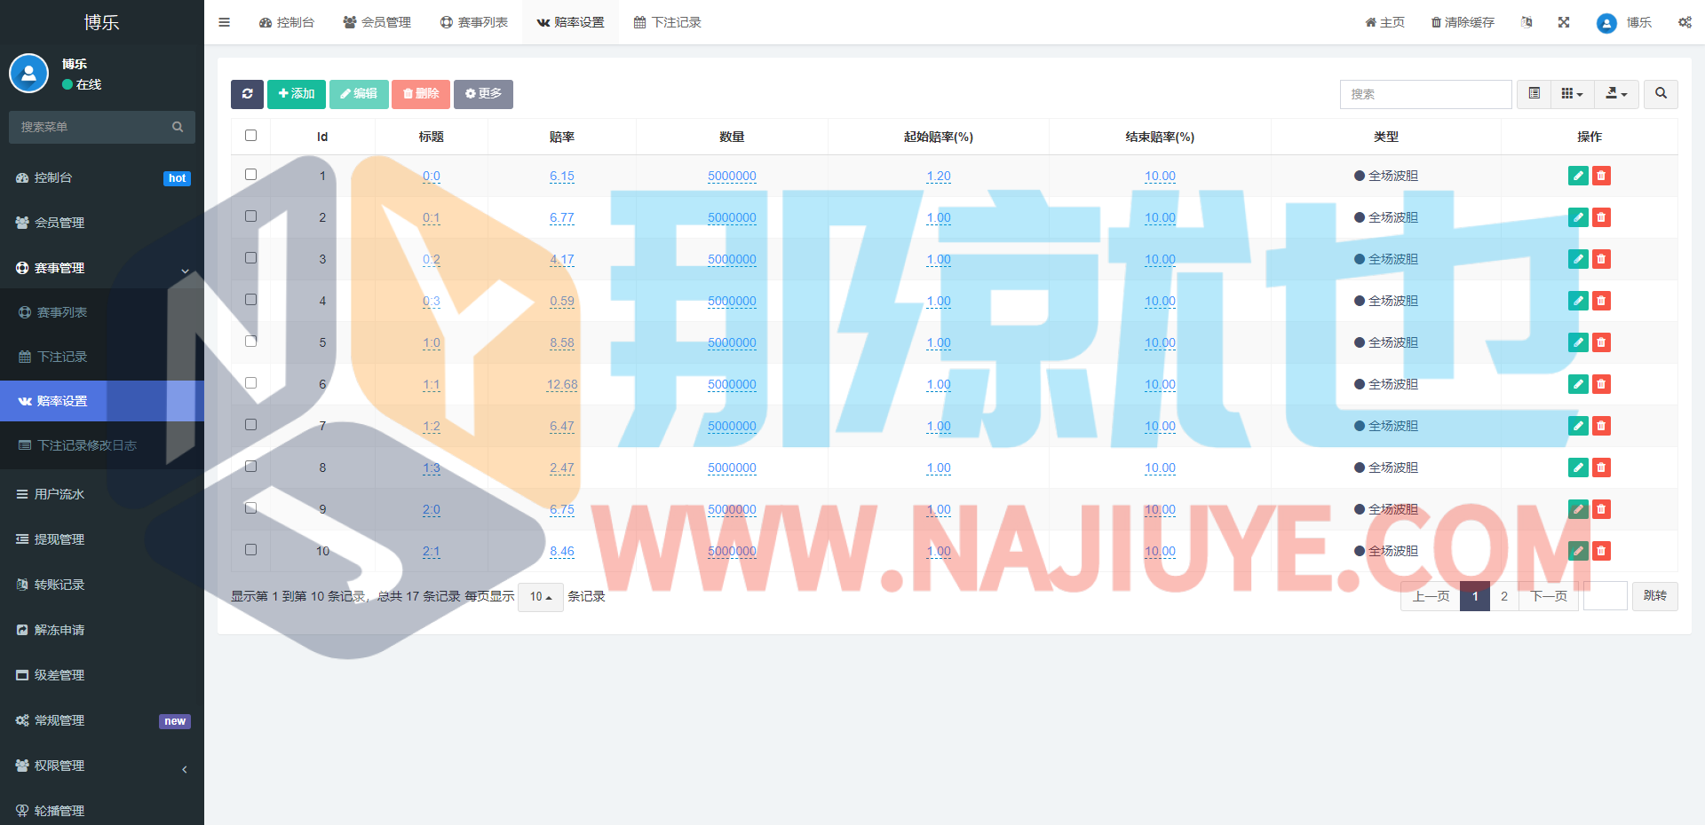Click the 清除缓存 trash icon link
The width and height of the screenshot is (1705, 825).
(x=1463, y=22)
